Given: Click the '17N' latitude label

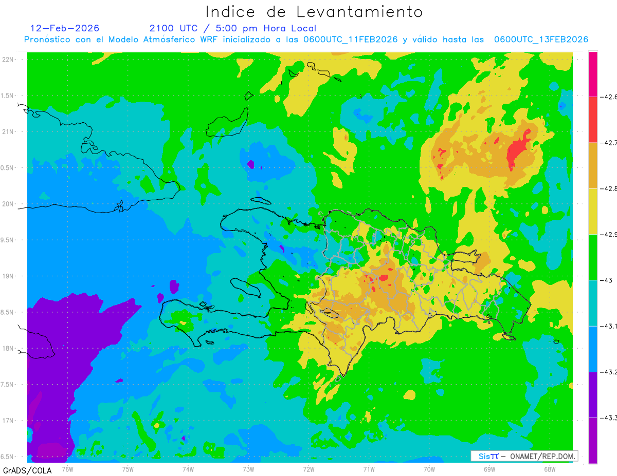Looking at the screenshot, I should coord(8,421).
